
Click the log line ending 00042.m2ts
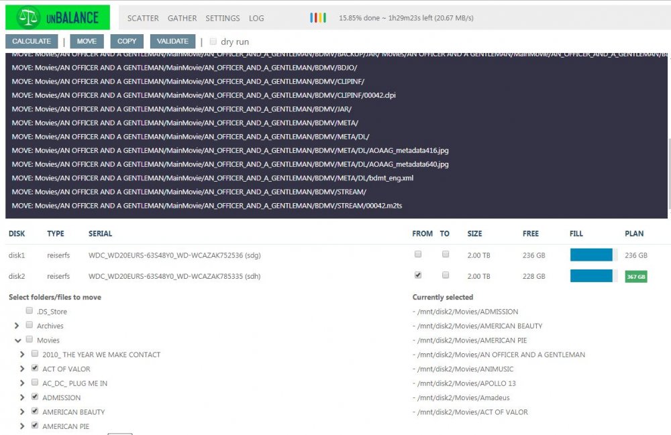207,206
